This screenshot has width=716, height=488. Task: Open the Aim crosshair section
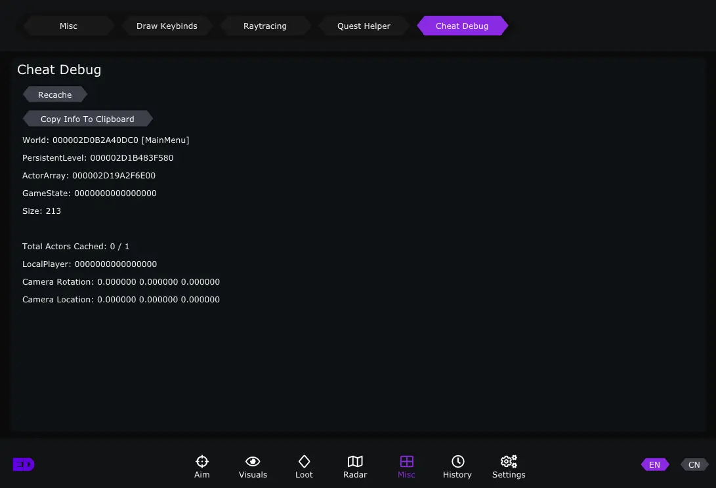(x=202, y=466)
